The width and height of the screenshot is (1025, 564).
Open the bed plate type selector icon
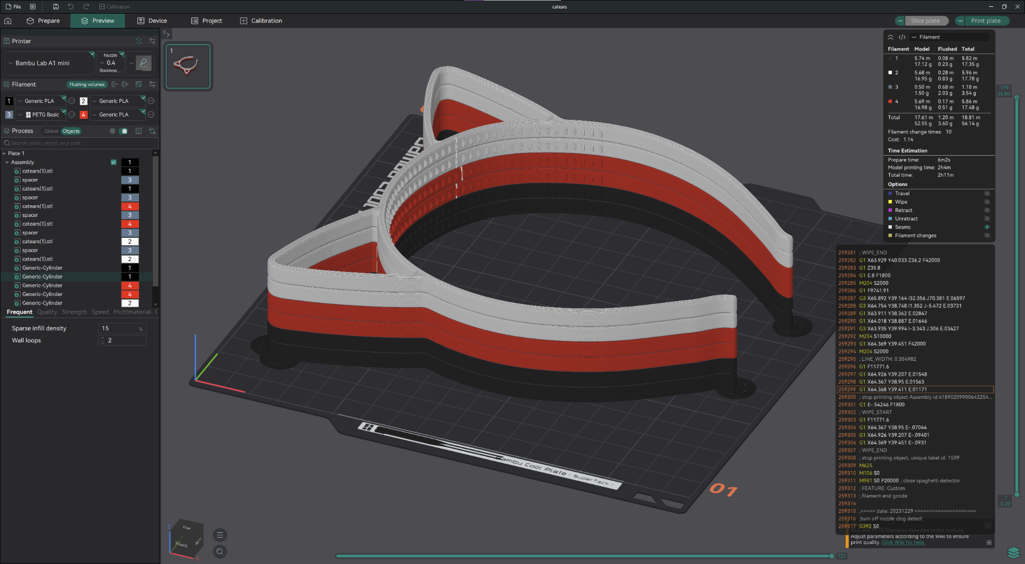pos(143,63)
